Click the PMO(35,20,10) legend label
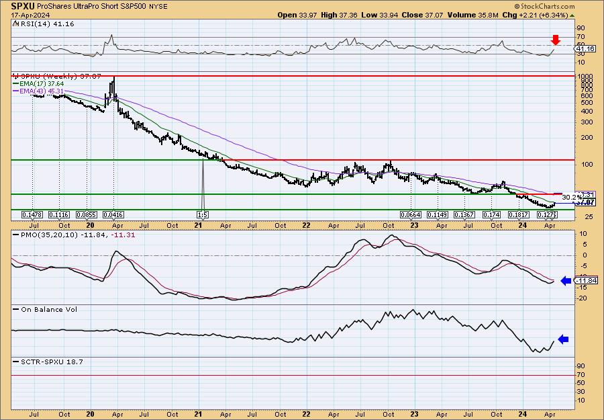Screen dimensions: 604x420 pyautogui.click(x=46, y=235)
